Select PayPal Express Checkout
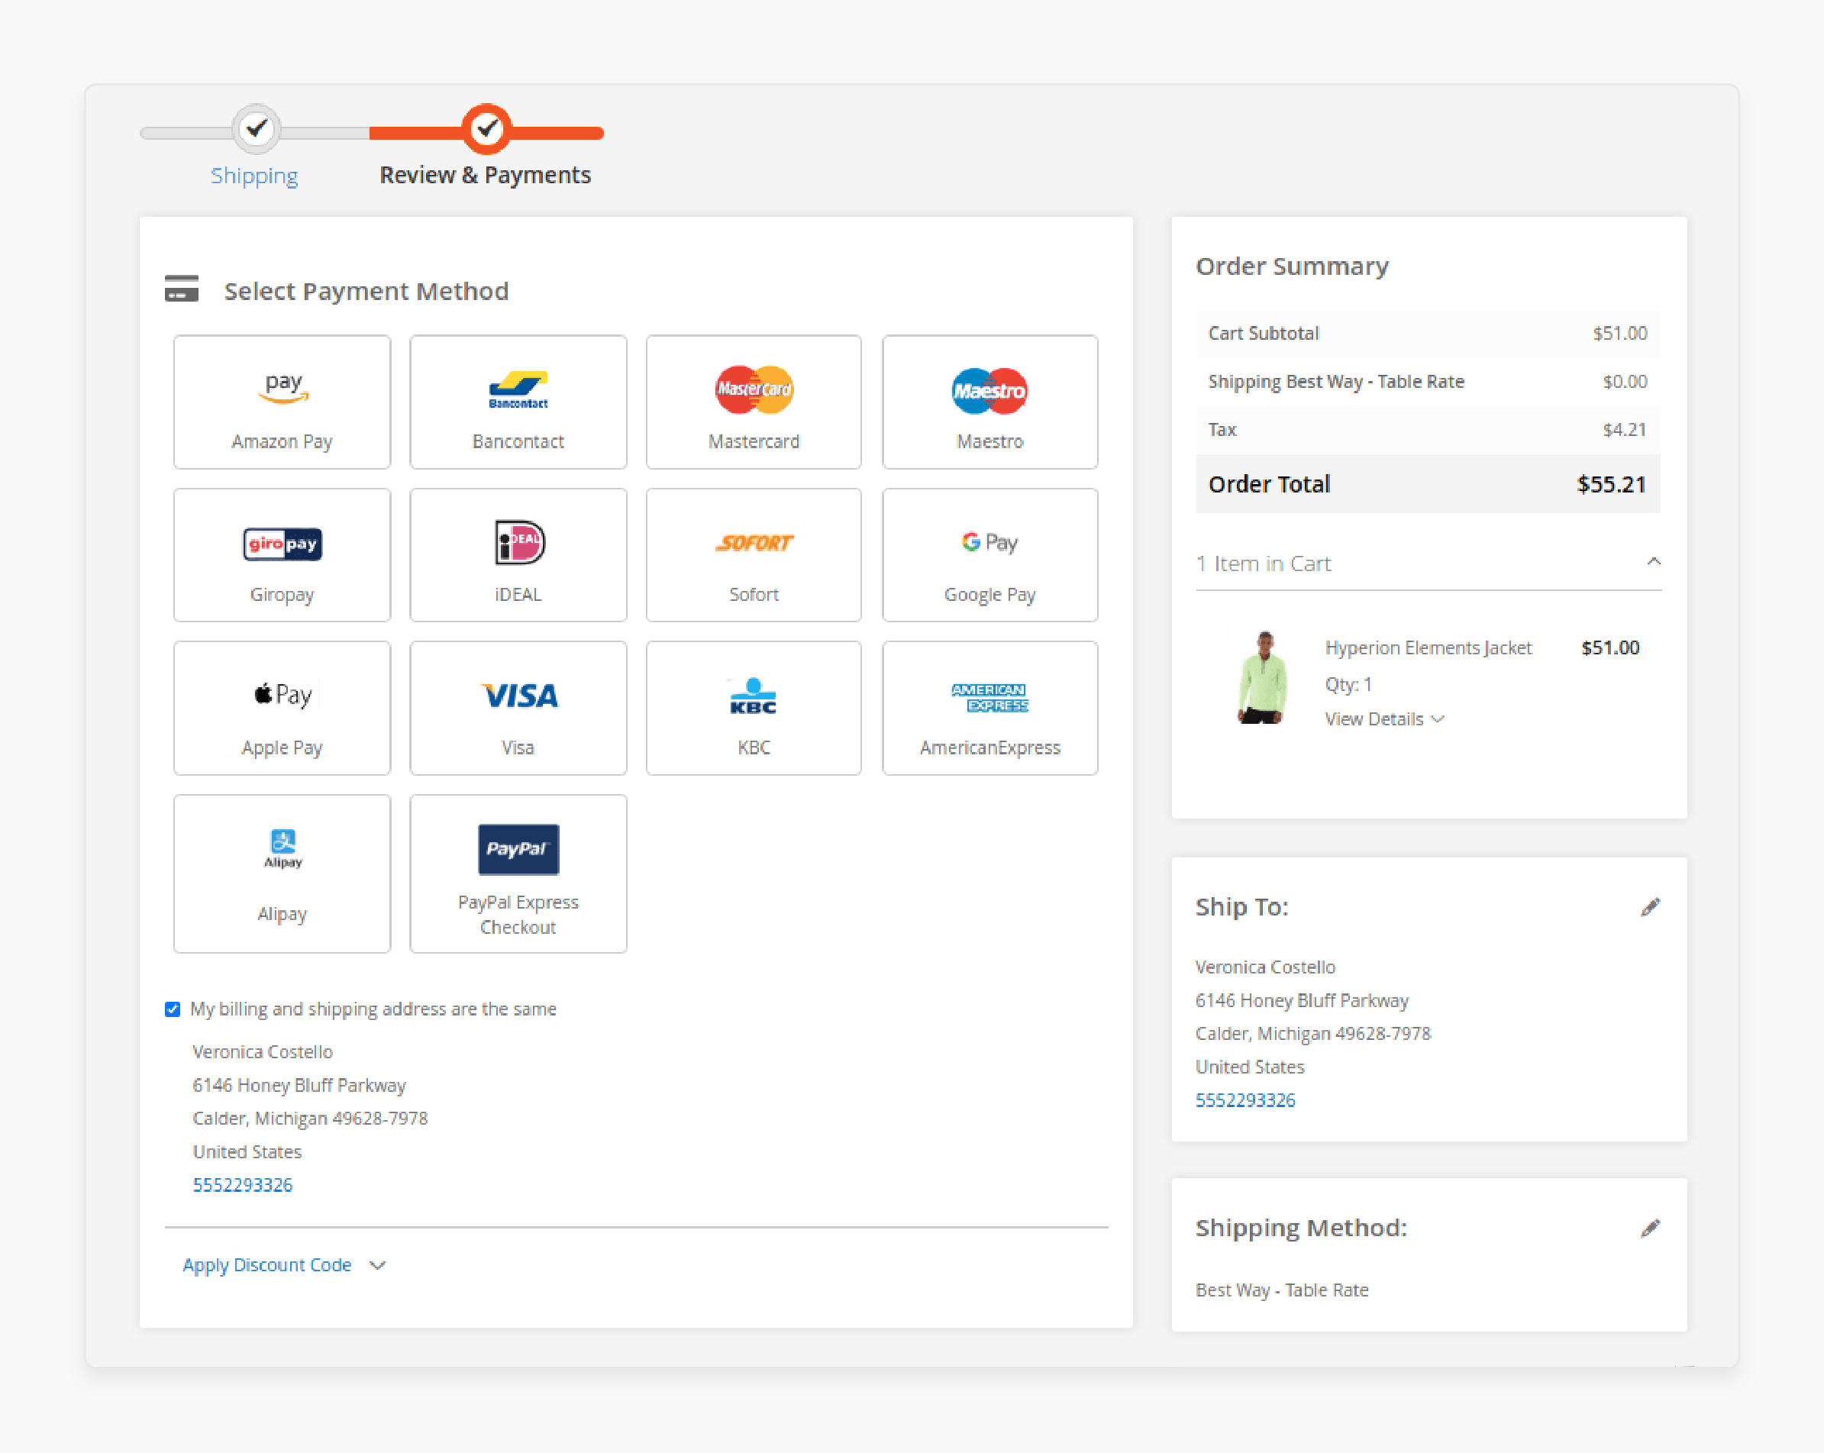The width and height of the screenshot is (1824, 1453). 517,873
